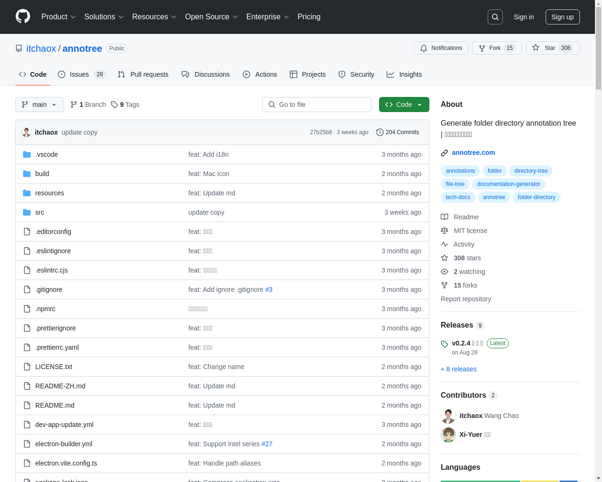The width and height of the screenshot is (602, 482).
Task: Expand the Open Source menu
Action: tap(212, 17)
